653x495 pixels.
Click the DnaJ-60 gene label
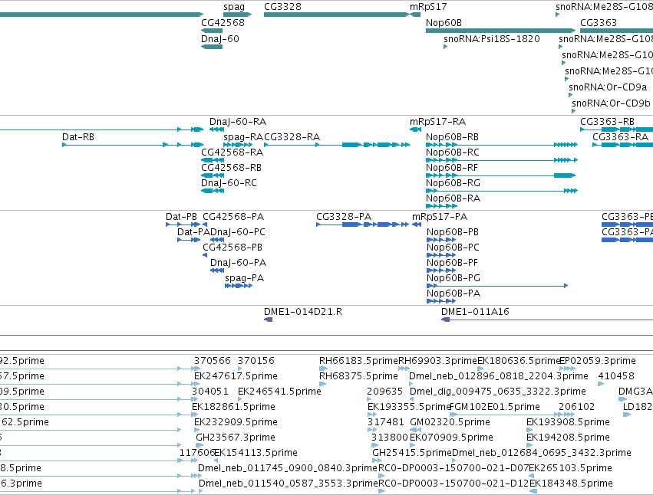220,39
